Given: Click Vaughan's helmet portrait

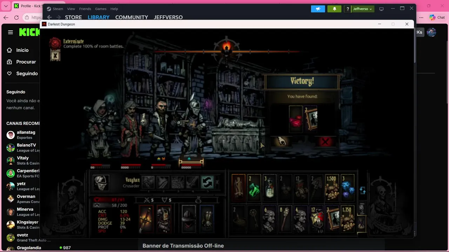Looking at the screenshot, I should 101,183.
